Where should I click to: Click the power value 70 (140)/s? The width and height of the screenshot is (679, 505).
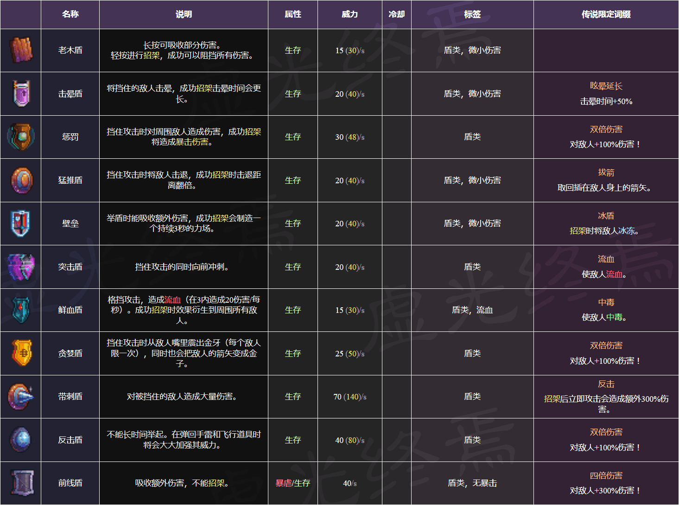pos(350,397)
